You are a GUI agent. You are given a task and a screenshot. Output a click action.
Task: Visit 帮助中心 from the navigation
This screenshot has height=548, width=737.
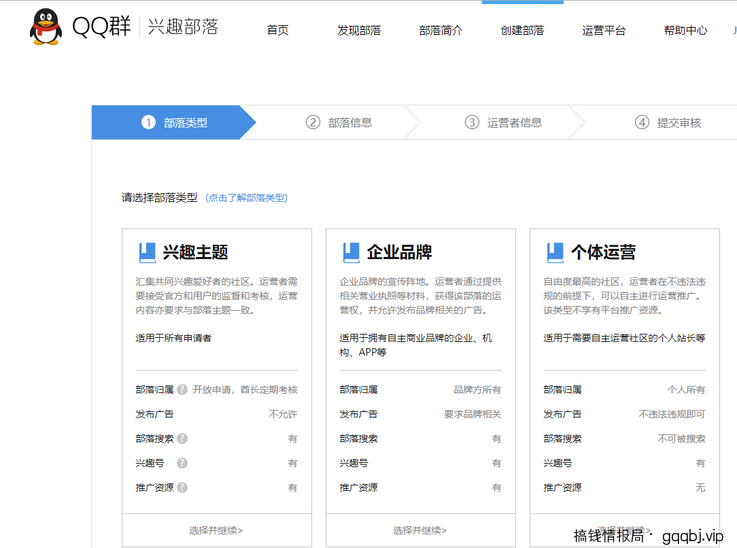click(x=685, y=30)
